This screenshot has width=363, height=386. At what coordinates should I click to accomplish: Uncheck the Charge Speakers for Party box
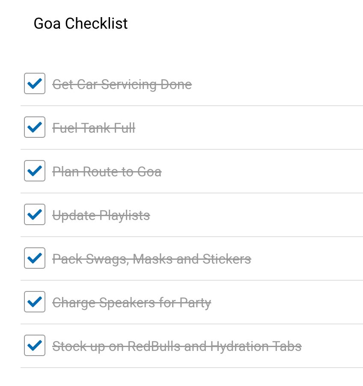(x=35, y=302)
